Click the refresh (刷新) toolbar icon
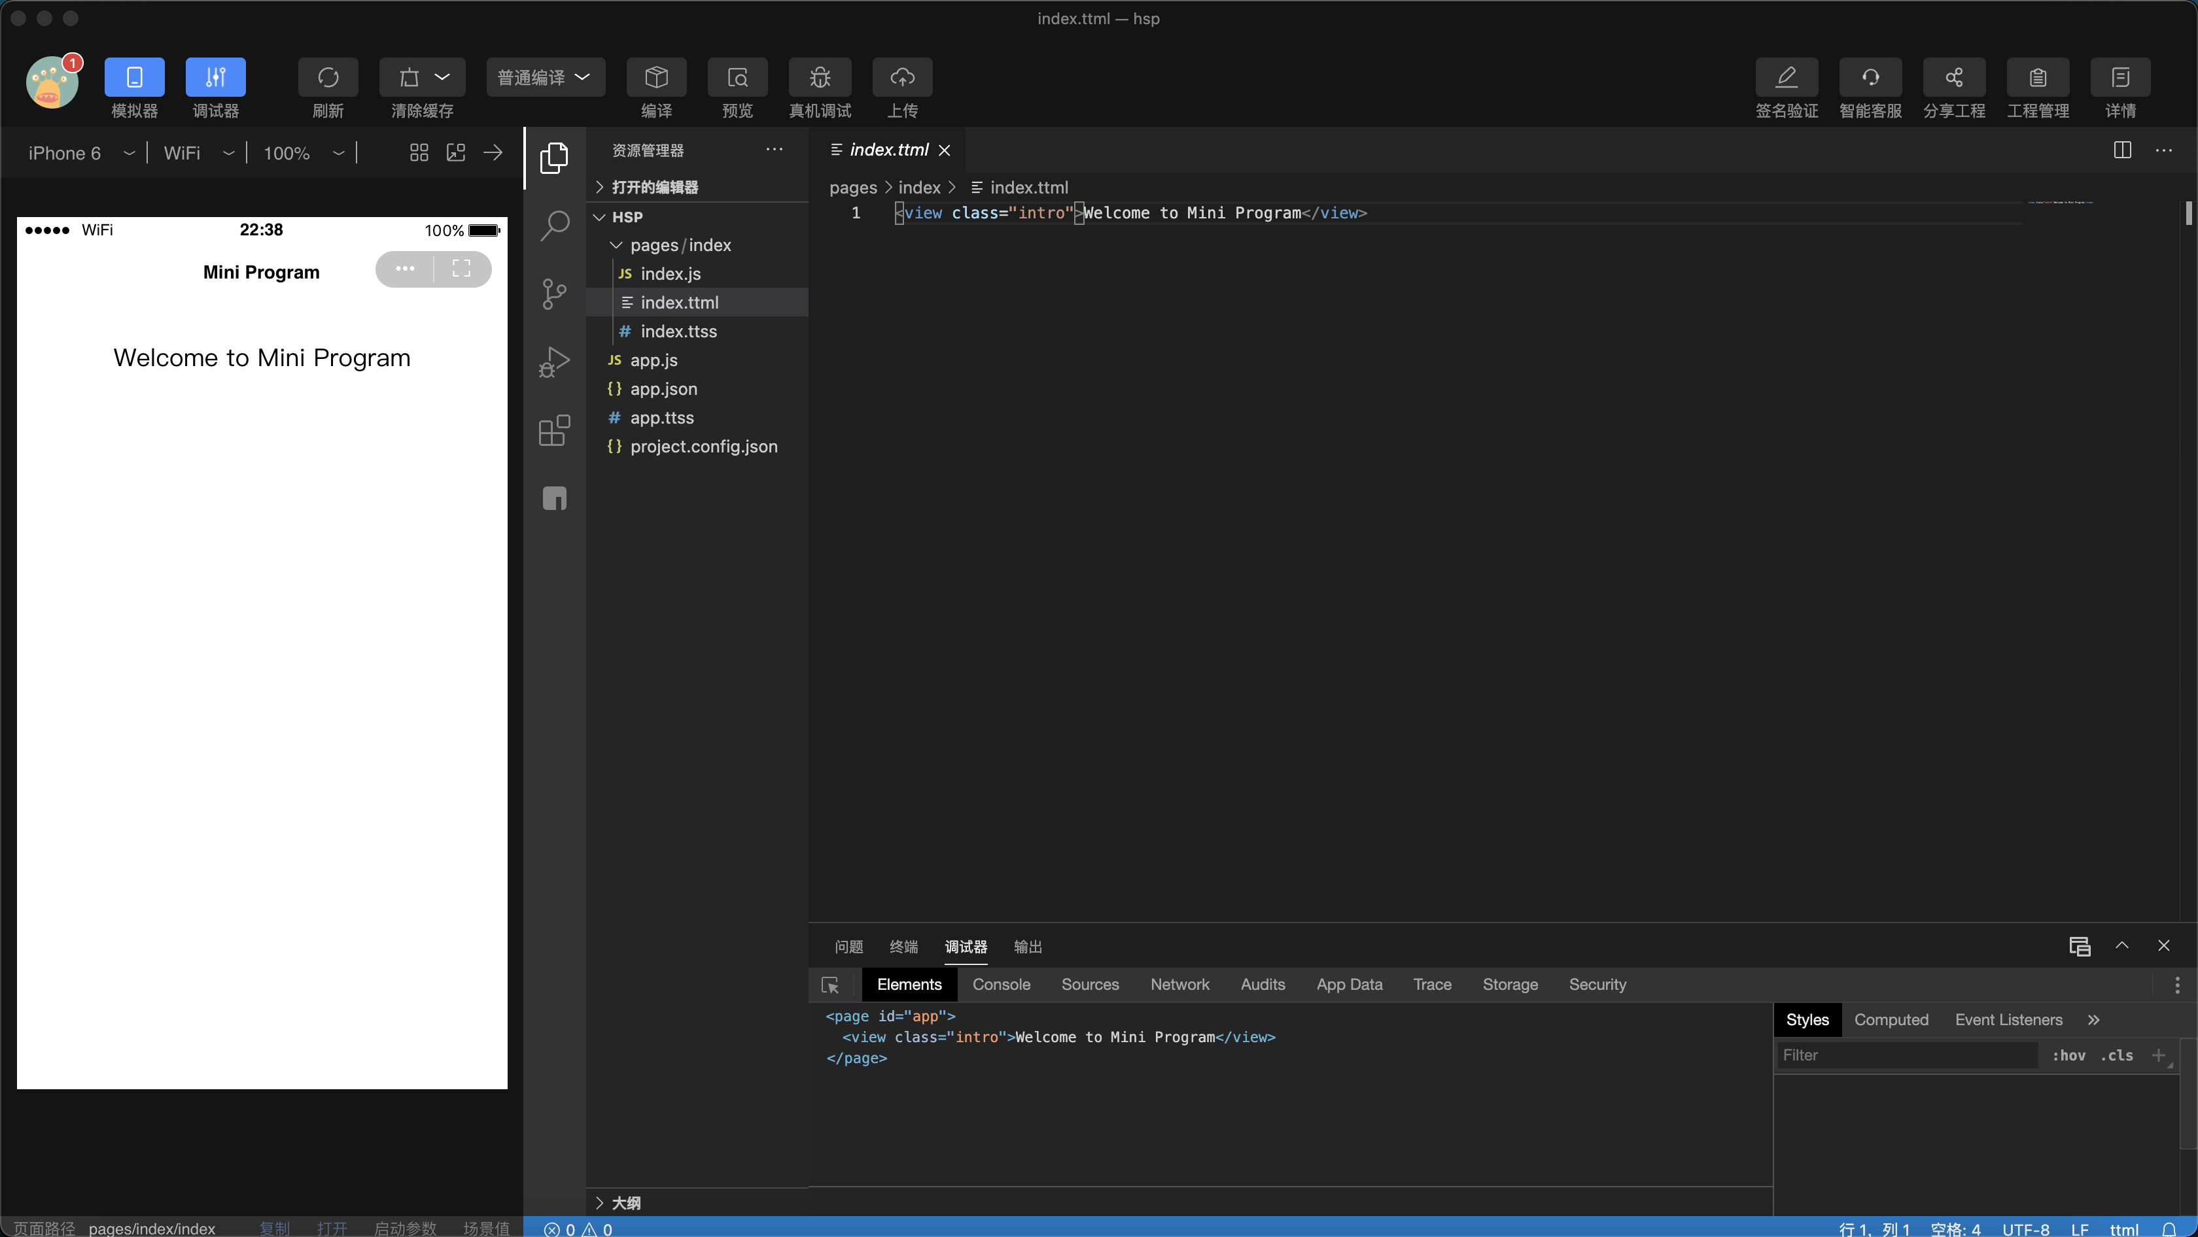The height and width of the screenshot is (1237, 2198). click(328, 78)
